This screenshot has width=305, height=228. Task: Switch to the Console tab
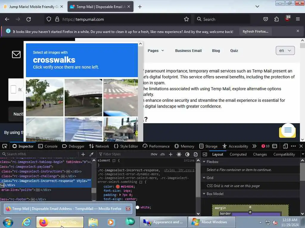(48, 146)
